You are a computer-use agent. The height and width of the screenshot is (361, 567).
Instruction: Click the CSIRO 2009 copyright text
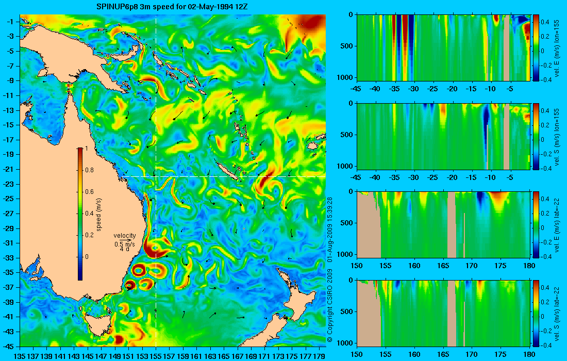click(329, 306)
